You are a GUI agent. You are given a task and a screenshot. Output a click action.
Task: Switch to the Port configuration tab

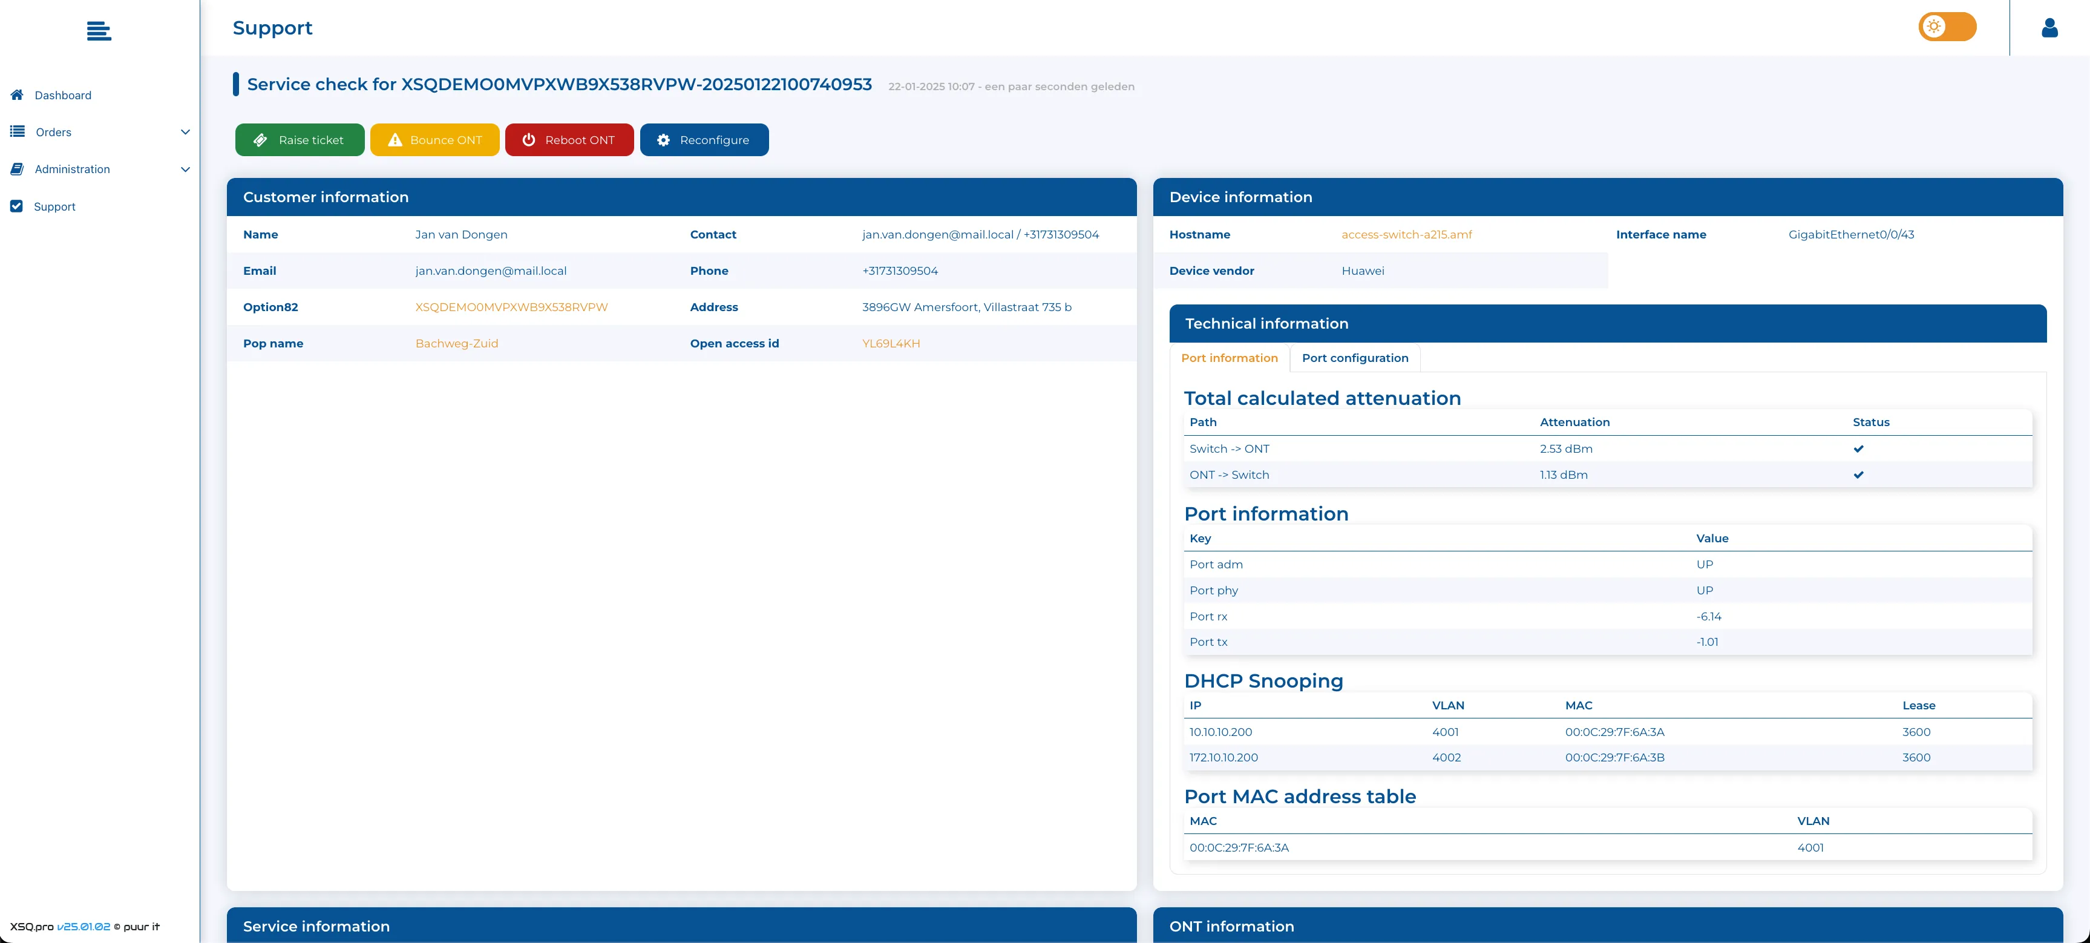(x=1354, y=358)
